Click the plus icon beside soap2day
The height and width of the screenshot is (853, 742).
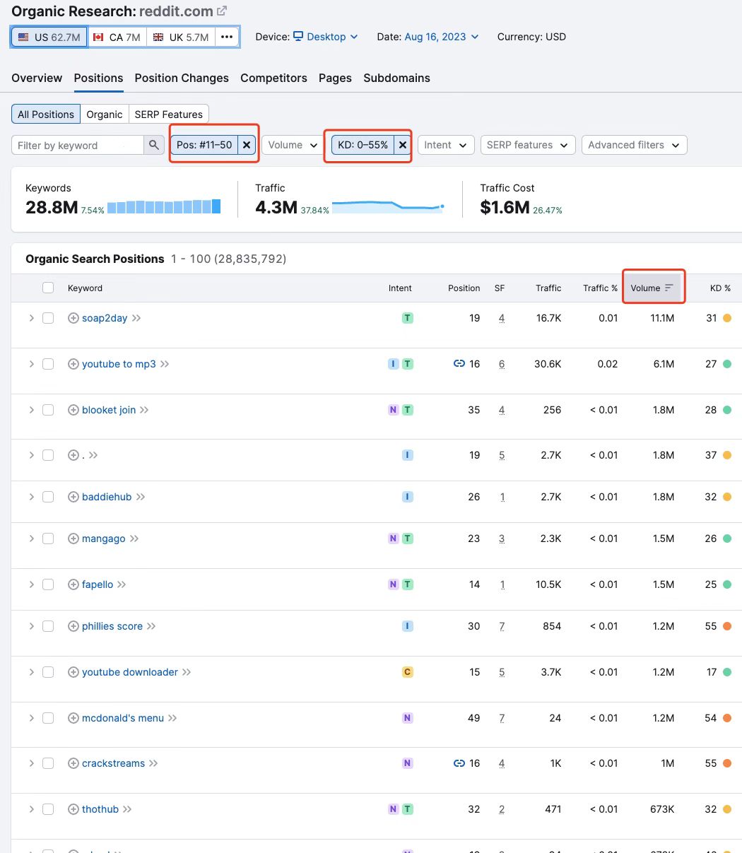(73, 318)
